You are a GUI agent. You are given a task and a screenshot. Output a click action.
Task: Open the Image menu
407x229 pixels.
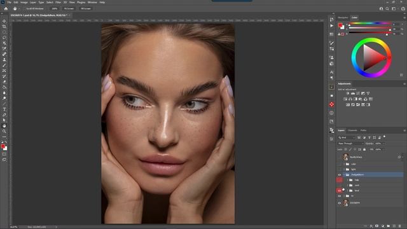tap(24, 3)
